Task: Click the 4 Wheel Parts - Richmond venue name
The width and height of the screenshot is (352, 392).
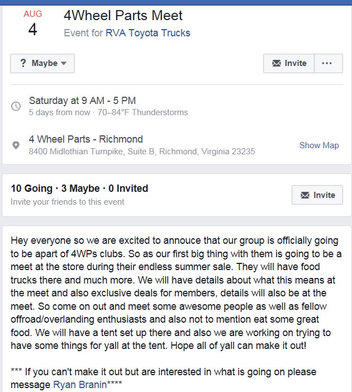Action: (x=86, y=139)
